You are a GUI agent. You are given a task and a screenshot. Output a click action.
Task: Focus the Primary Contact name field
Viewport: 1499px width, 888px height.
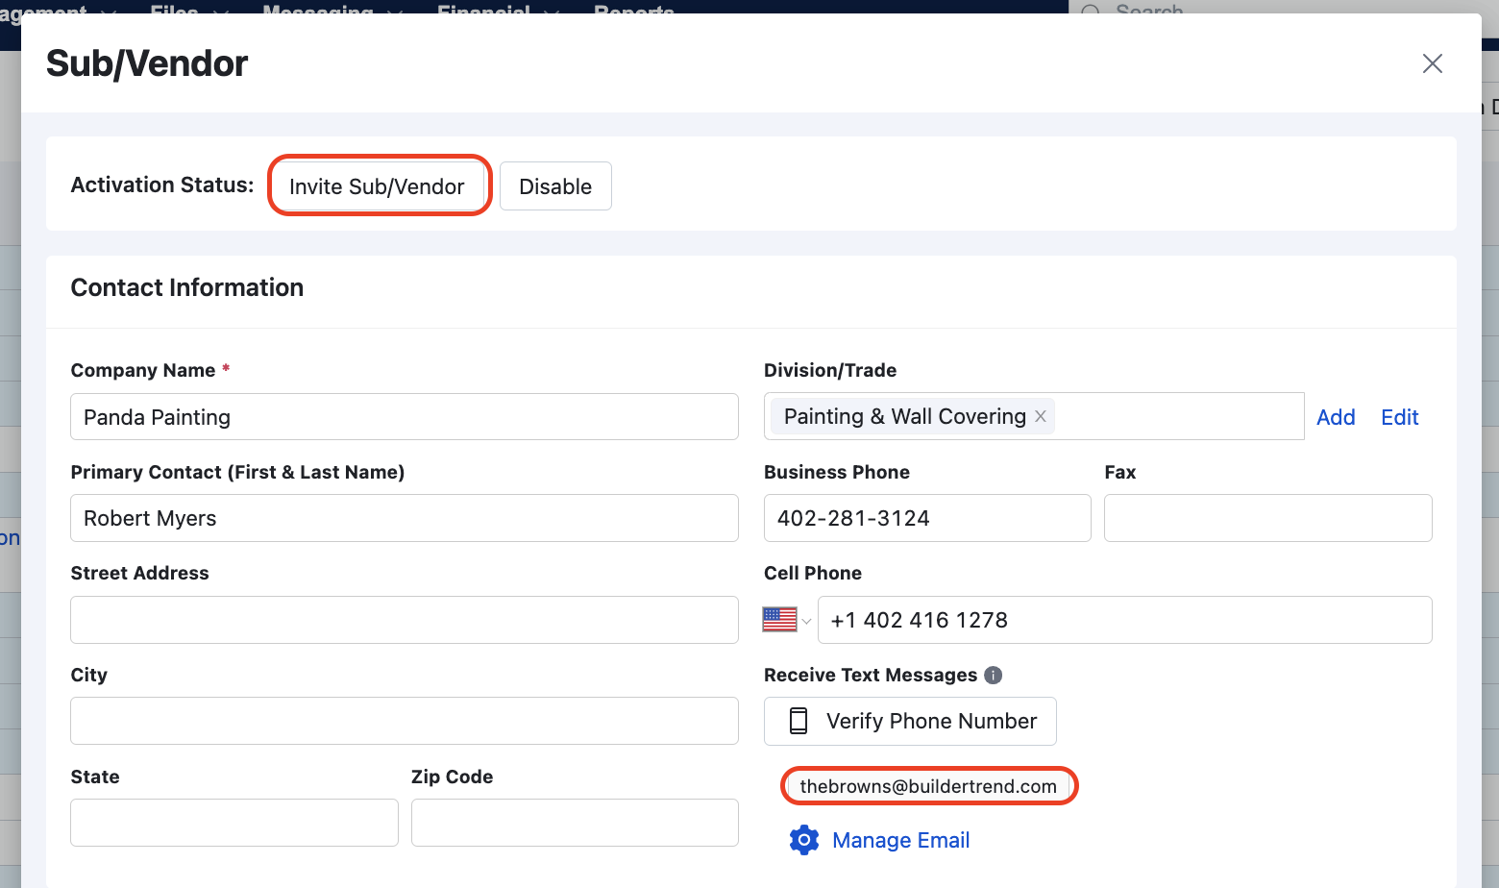pos(405,518)
